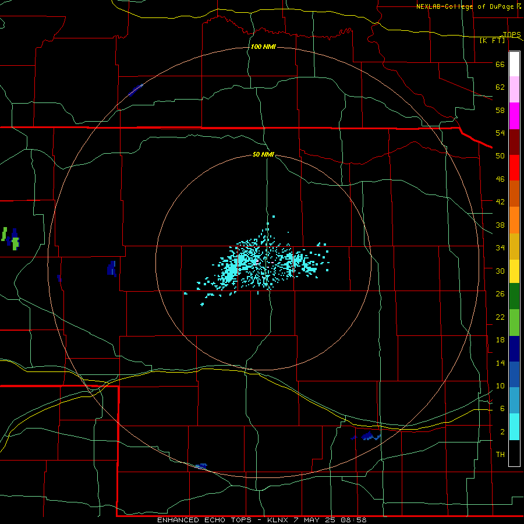
Task: Select the TH legend label
Action: pyautogui.click(x=500, y=455)
